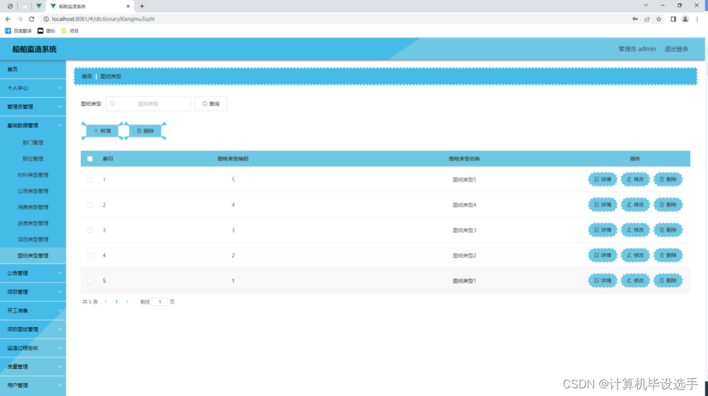Screen dimensions: 708x396
Task: Expand the 个人中心 sidebar menu
Action: click(33, 88)
